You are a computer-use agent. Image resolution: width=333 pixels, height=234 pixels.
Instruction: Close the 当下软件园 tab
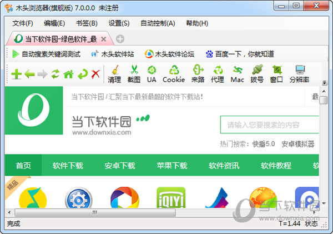pos(103,39)
